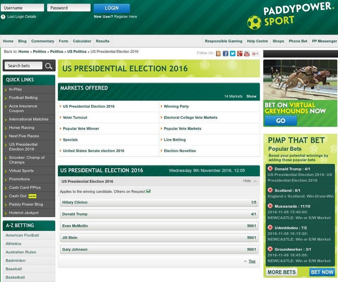Go to the Help Centre menu item
Viewport: 338px width, 282px height.
pyautogui.click(x=257, y=41)
